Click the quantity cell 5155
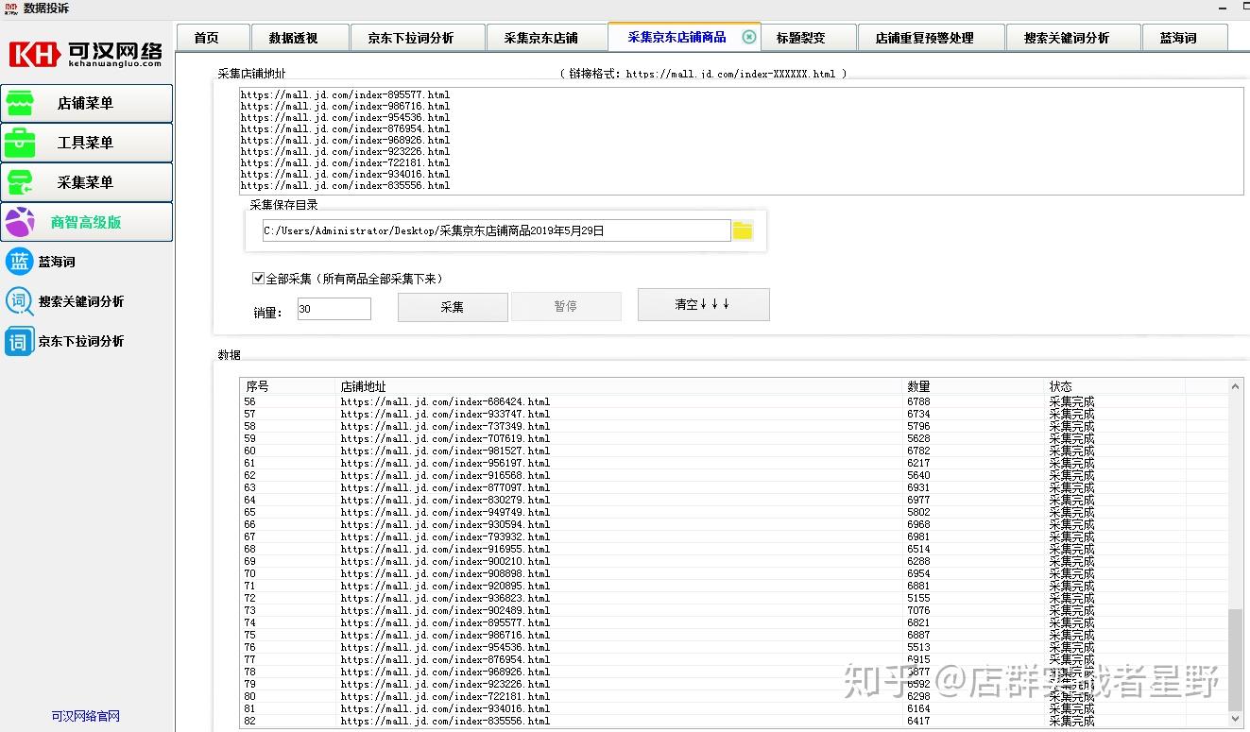The image size is (1250, 732). 918,598
